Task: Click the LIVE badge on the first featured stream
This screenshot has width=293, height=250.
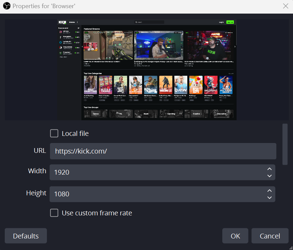Action: [x=86, y=33]
